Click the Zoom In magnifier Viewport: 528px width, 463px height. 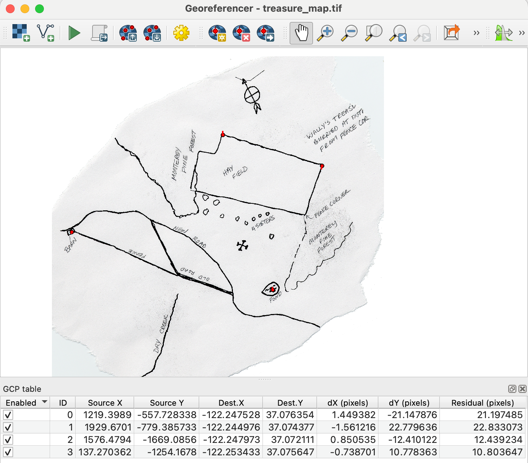coord(325,33)
